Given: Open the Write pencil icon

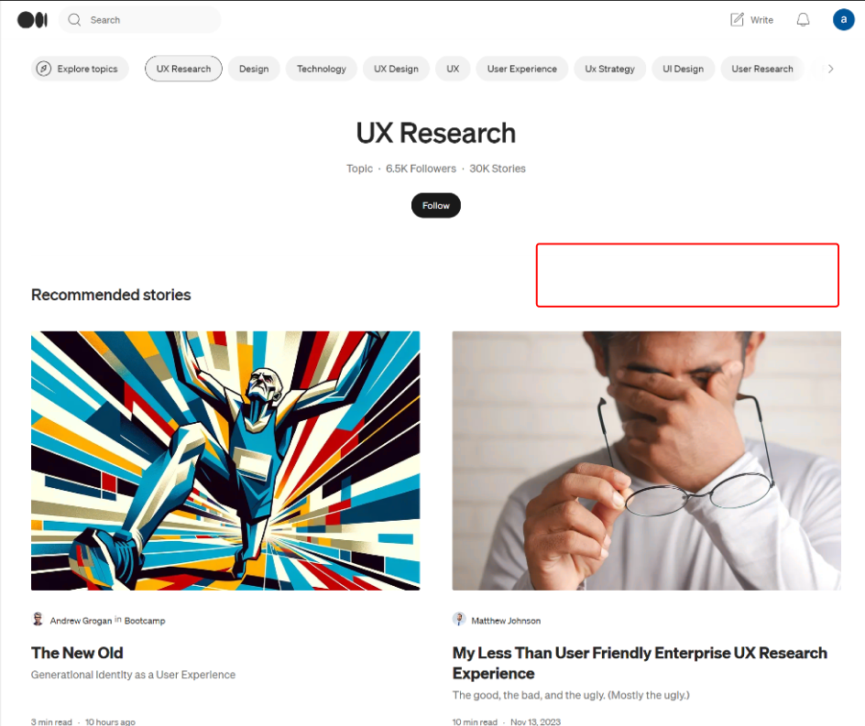Looking at the screenshot, I should click(737, 20).
